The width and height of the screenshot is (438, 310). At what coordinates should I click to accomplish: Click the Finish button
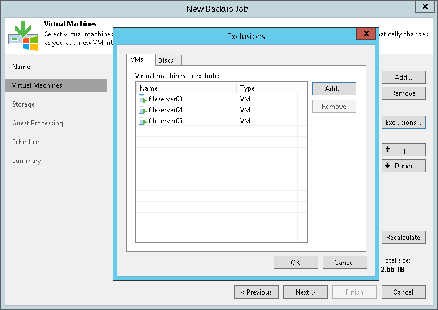(x=355, y=292)
